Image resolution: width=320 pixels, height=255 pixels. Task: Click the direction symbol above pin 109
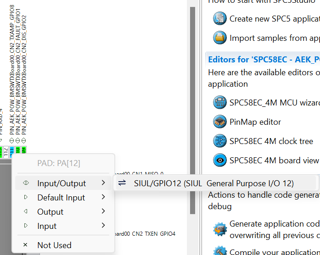pos(24,140)
